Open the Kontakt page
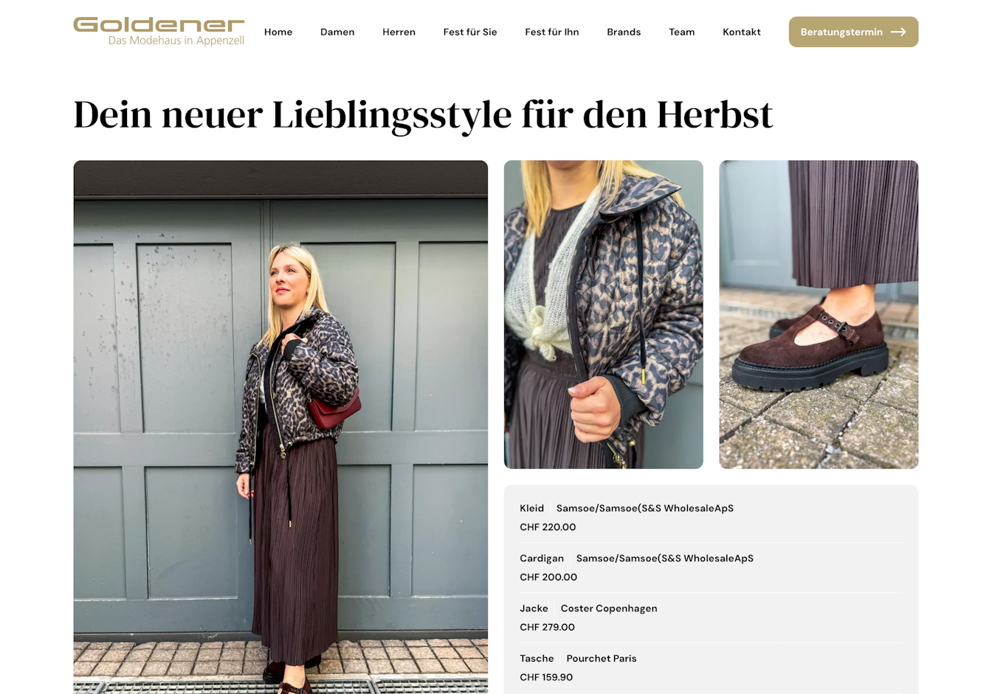The image size is (992, 694). click(742, 32)
